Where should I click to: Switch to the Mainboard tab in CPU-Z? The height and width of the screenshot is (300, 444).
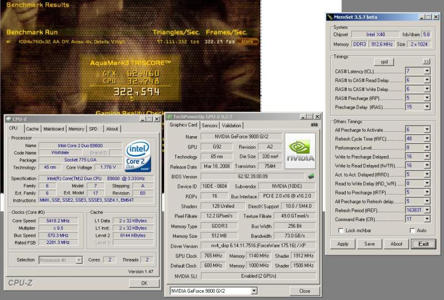click(x=53, y=129)
